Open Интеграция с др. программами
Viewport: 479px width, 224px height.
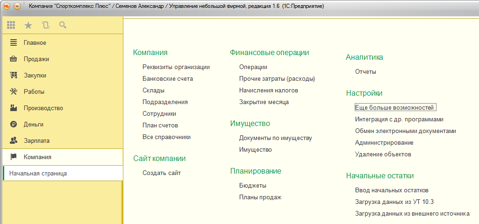pyautogui.click(x=399, y=119)
